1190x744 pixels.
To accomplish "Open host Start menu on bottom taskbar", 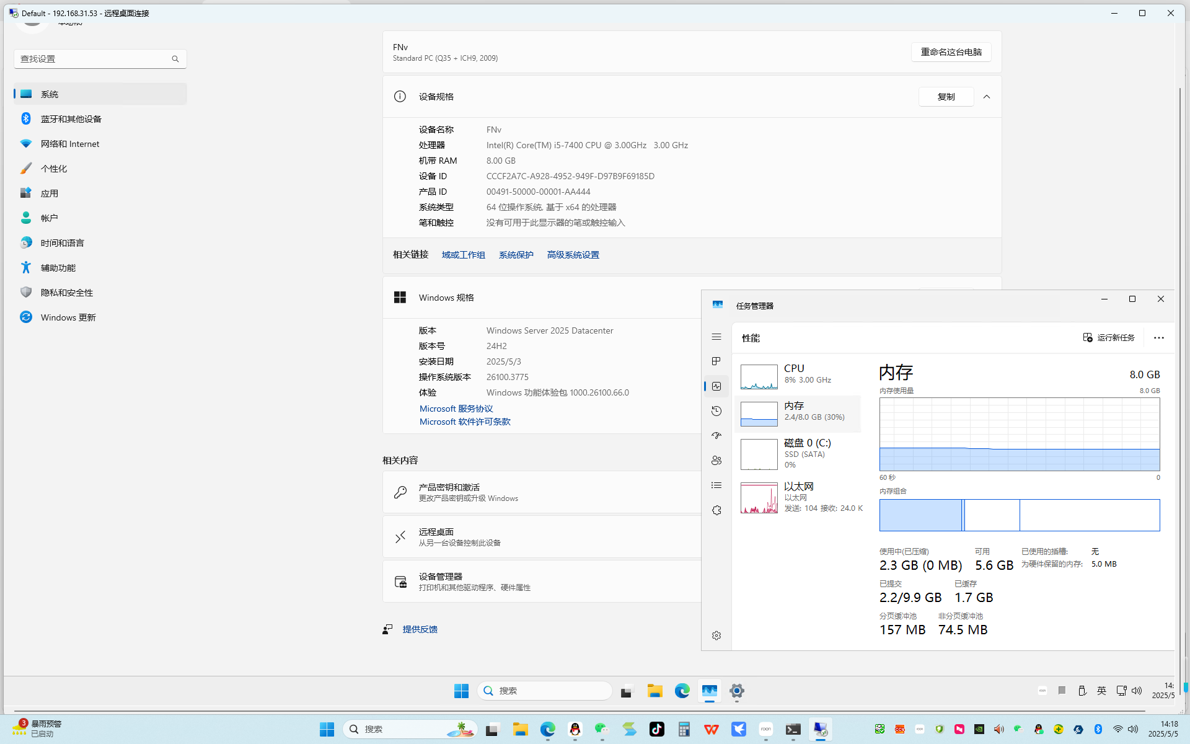I will tap(327, 729).
